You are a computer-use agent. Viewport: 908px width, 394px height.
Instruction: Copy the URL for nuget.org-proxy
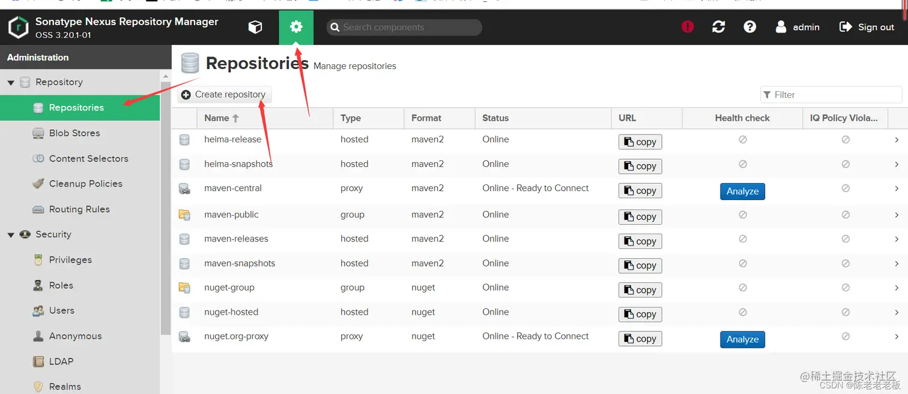coord(640,339)
